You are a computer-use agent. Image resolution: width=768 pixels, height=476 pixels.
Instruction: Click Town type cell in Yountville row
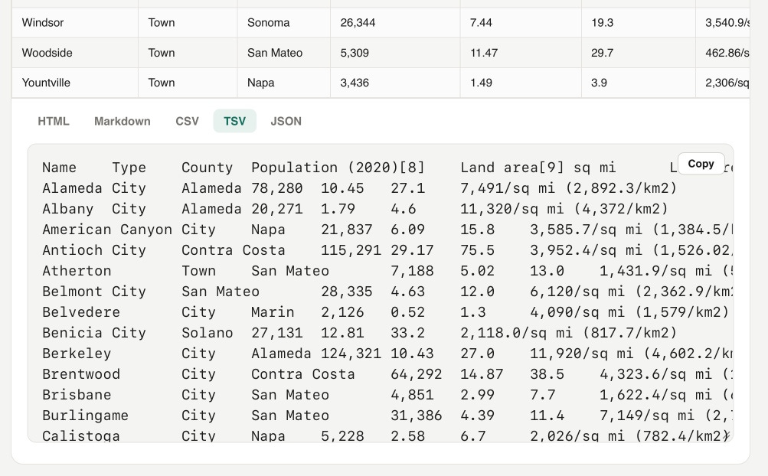point(188,83)
